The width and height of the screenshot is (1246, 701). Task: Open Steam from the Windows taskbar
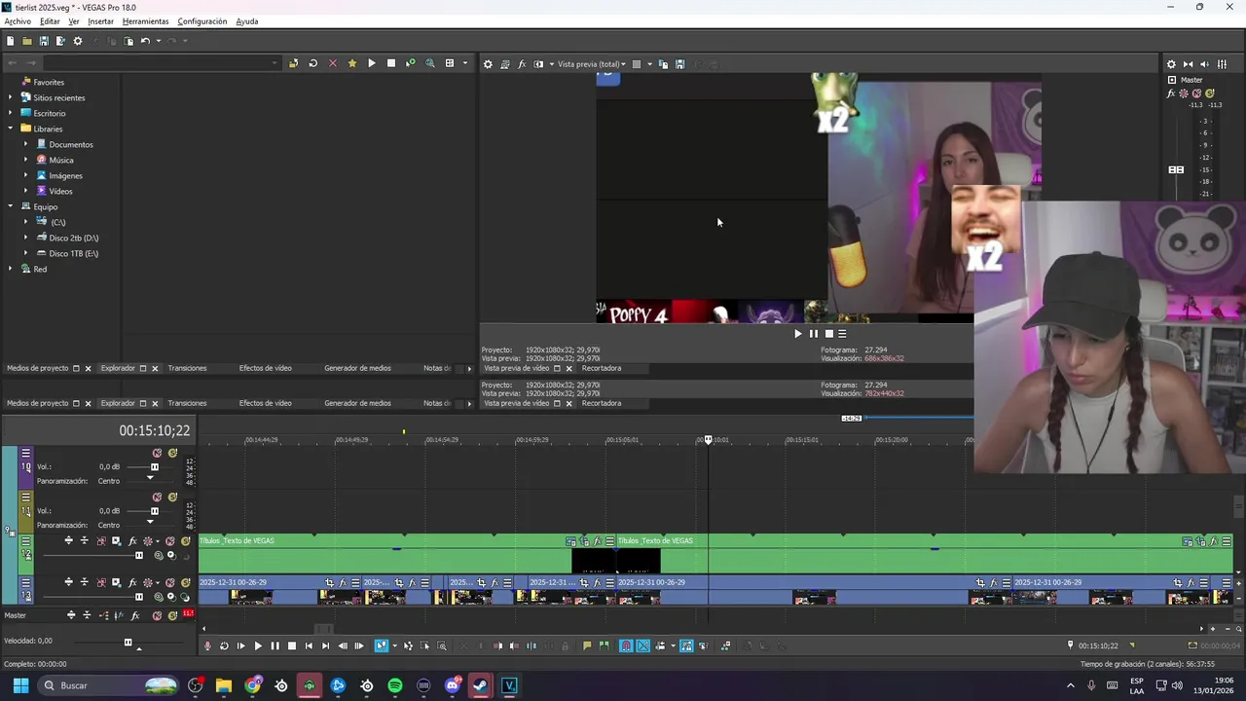[x=480, y=685]
